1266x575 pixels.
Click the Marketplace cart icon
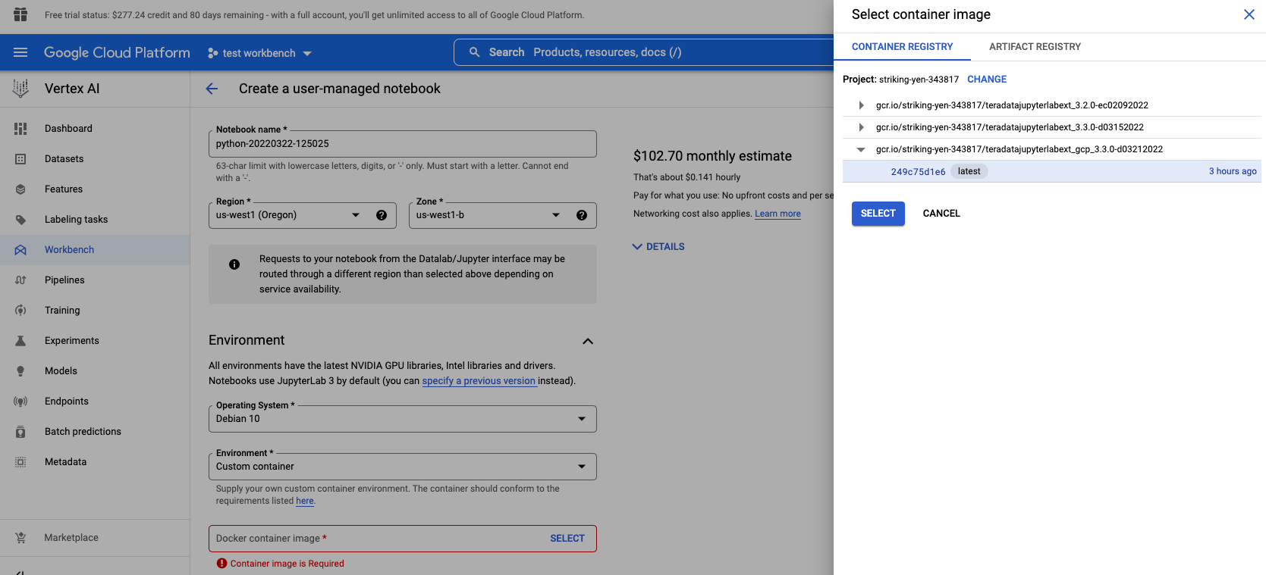point(20,538)
